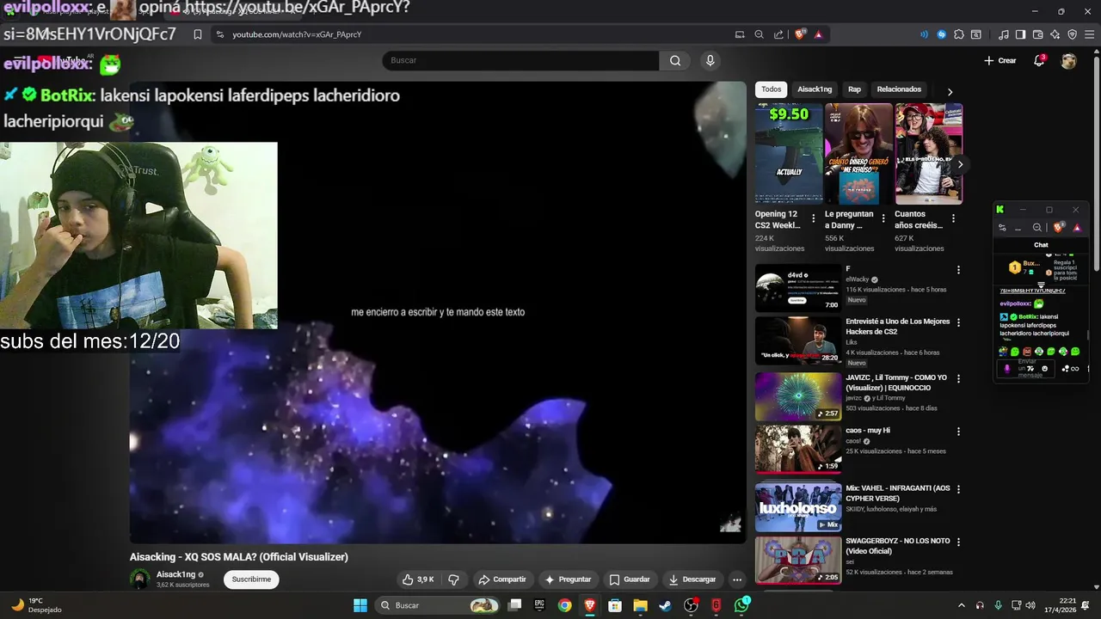1101x619 pixels.
Task: Bookmark this page with the bookmark icon
Action: point(198,34)
